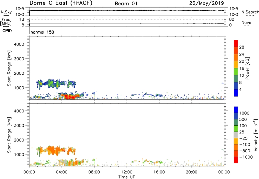259x179 pixels.
Task: Select the "08:00" time tick label
Action: 94,172
